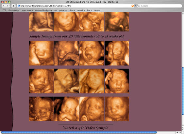
Task: Expand the time bookmarks folder
Action: (72, 10)
